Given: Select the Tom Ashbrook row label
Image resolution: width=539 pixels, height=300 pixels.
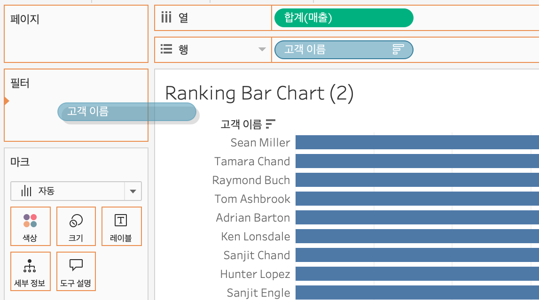Looking at the screenshot, I should click(253, 199).
